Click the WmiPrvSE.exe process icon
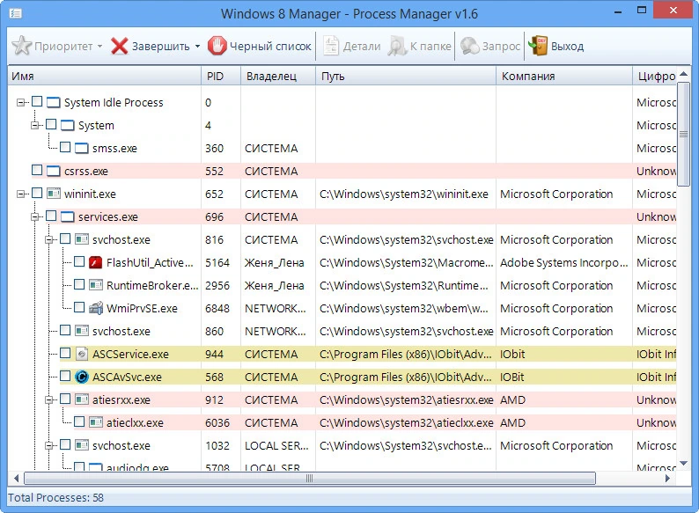 tap(95, 309)
